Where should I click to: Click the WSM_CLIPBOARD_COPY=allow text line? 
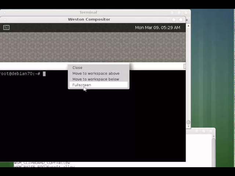click(42, 163)
